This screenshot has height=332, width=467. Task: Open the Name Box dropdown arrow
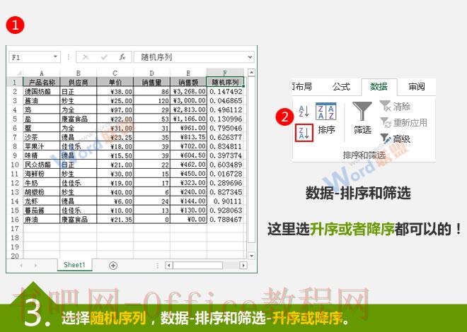point(55,57)
